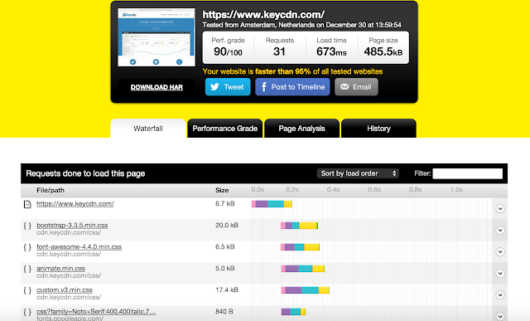530x321 pixels.
Task: Click Post to Timeline Facebook button
Action: coord(292,87)
